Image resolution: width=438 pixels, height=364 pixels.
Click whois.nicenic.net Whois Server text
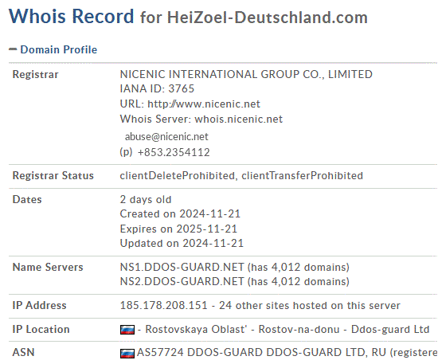click(239, 119)
